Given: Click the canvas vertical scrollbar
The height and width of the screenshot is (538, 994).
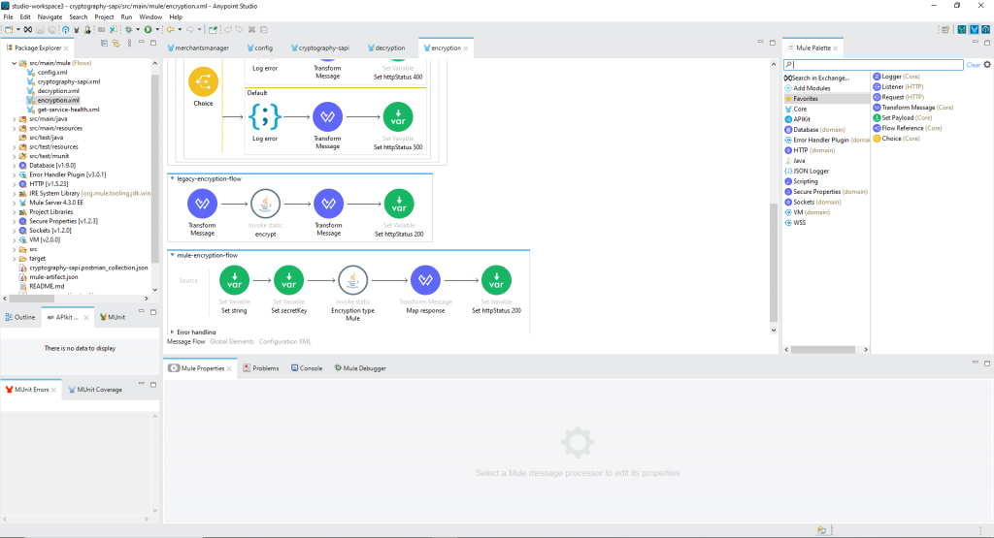Looking at the screenshot, I should 774,264.
